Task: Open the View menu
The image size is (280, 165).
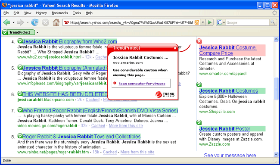Action: (x=28, y=13)
